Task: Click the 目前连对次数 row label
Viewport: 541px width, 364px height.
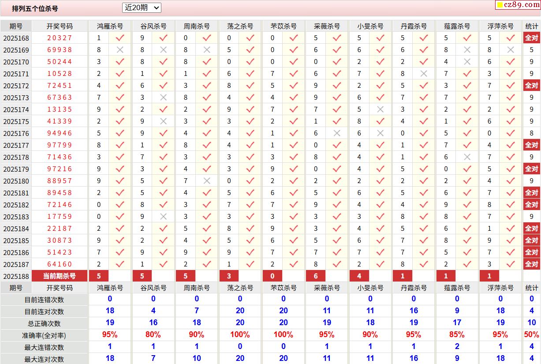Action: 44,311
